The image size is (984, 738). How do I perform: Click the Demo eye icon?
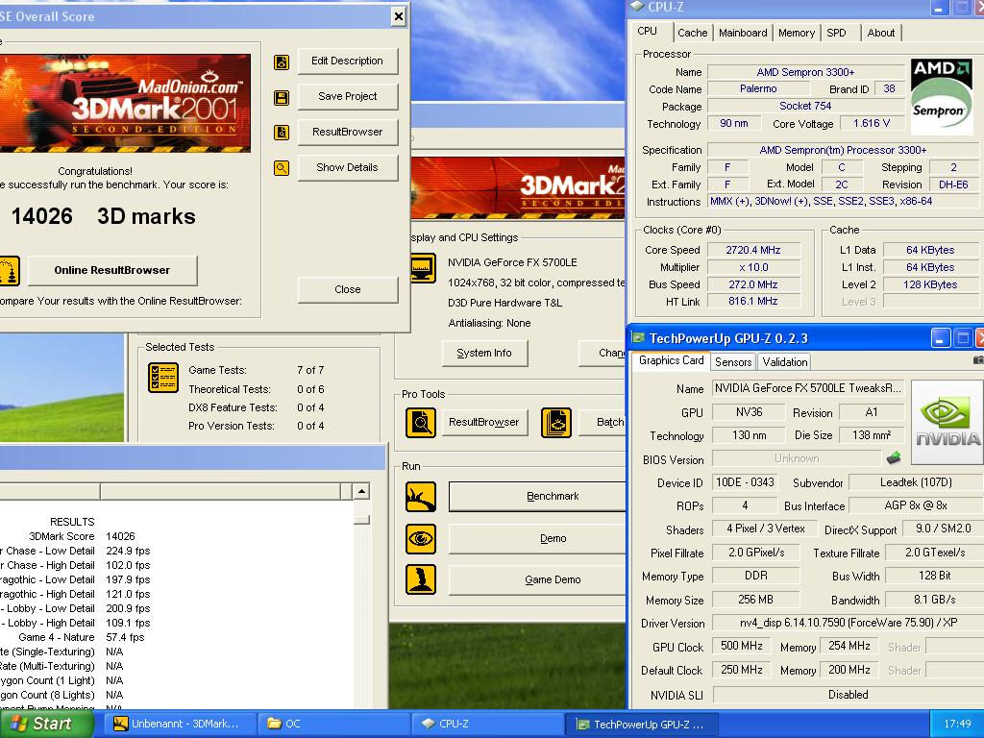coord(421,539)
